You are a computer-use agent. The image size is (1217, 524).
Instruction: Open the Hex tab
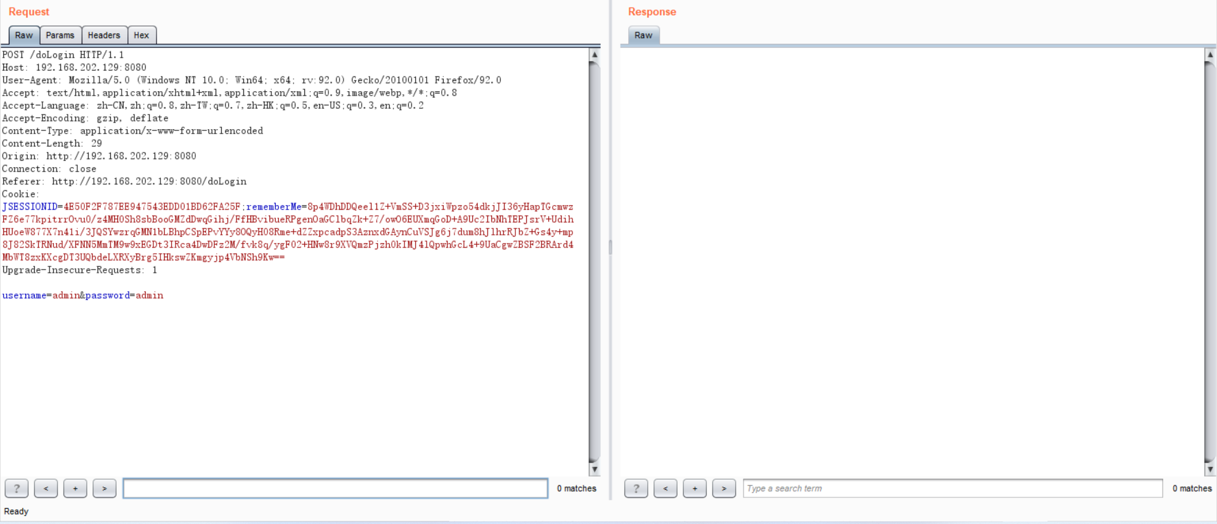point(141,35)
